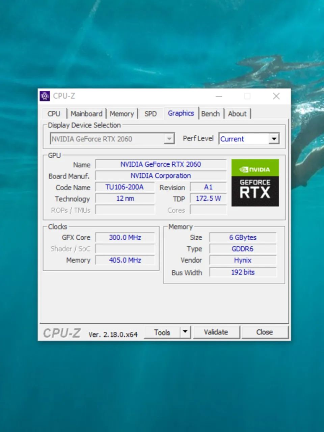Click the CPU-Z app icon in title bar
The width and height of the screenshot is (324, 432).
45,96
